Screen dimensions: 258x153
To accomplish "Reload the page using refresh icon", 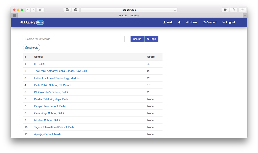I will tap(175, 10).
